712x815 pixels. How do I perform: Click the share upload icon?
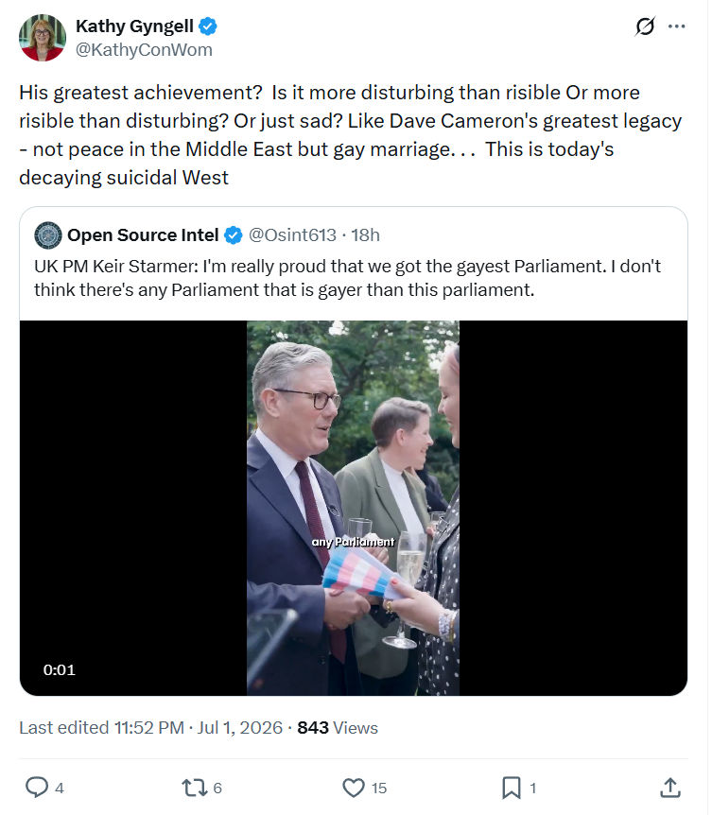click(670, 788)
